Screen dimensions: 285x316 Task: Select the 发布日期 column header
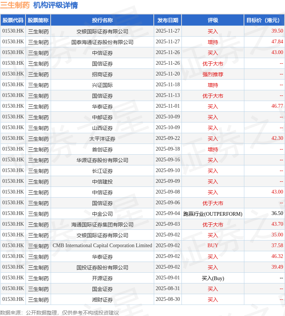tap(168, 20)
